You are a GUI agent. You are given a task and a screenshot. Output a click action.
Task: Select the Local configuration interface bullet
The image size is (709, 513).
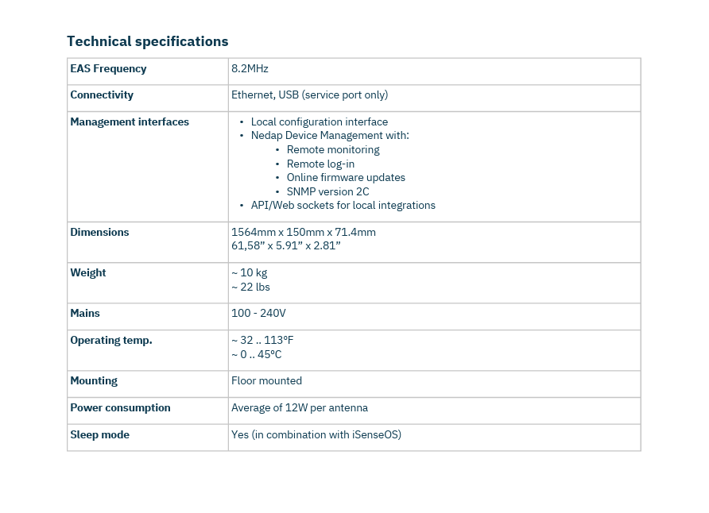320,122
